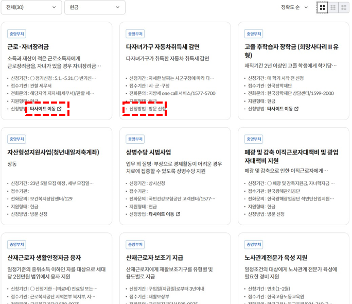Click external link icon in 상병수당 시범사업 card
Screen dimensions: 352x304
coord(178,214)
